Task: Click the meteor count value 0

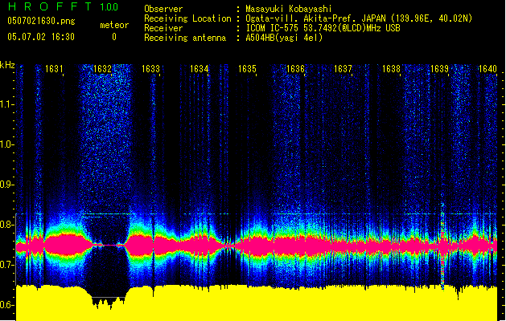Action: tap(114, 37)
